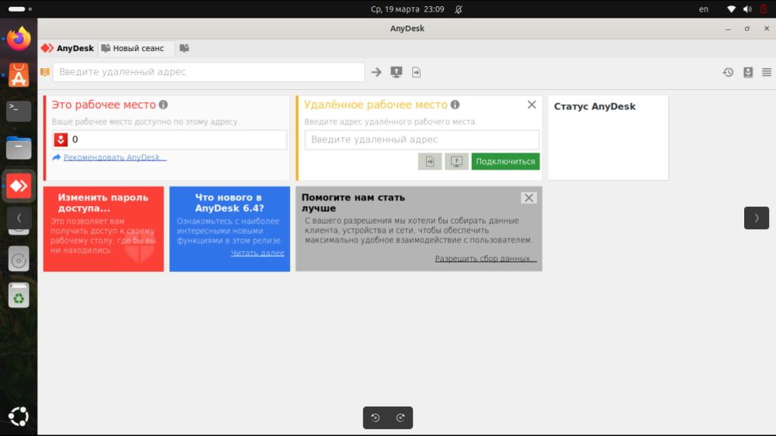
Task: Click the orange icon left of address bar
Action: coord(45,72)
